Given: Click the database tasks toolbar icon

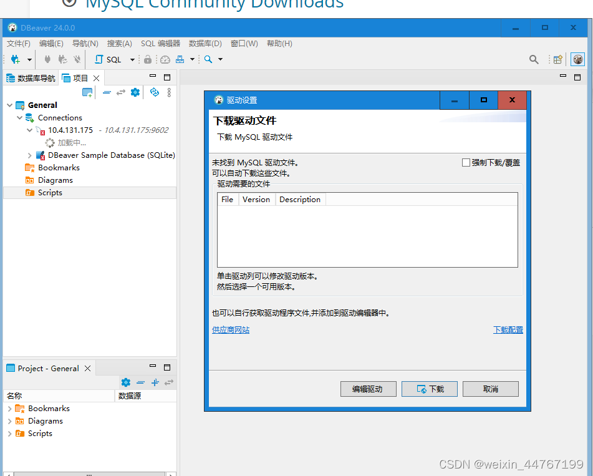Looking at the screenshot, I should point(180,59).
